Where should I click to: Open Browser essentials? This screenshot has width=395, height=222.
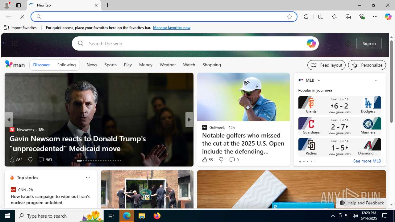362,17
